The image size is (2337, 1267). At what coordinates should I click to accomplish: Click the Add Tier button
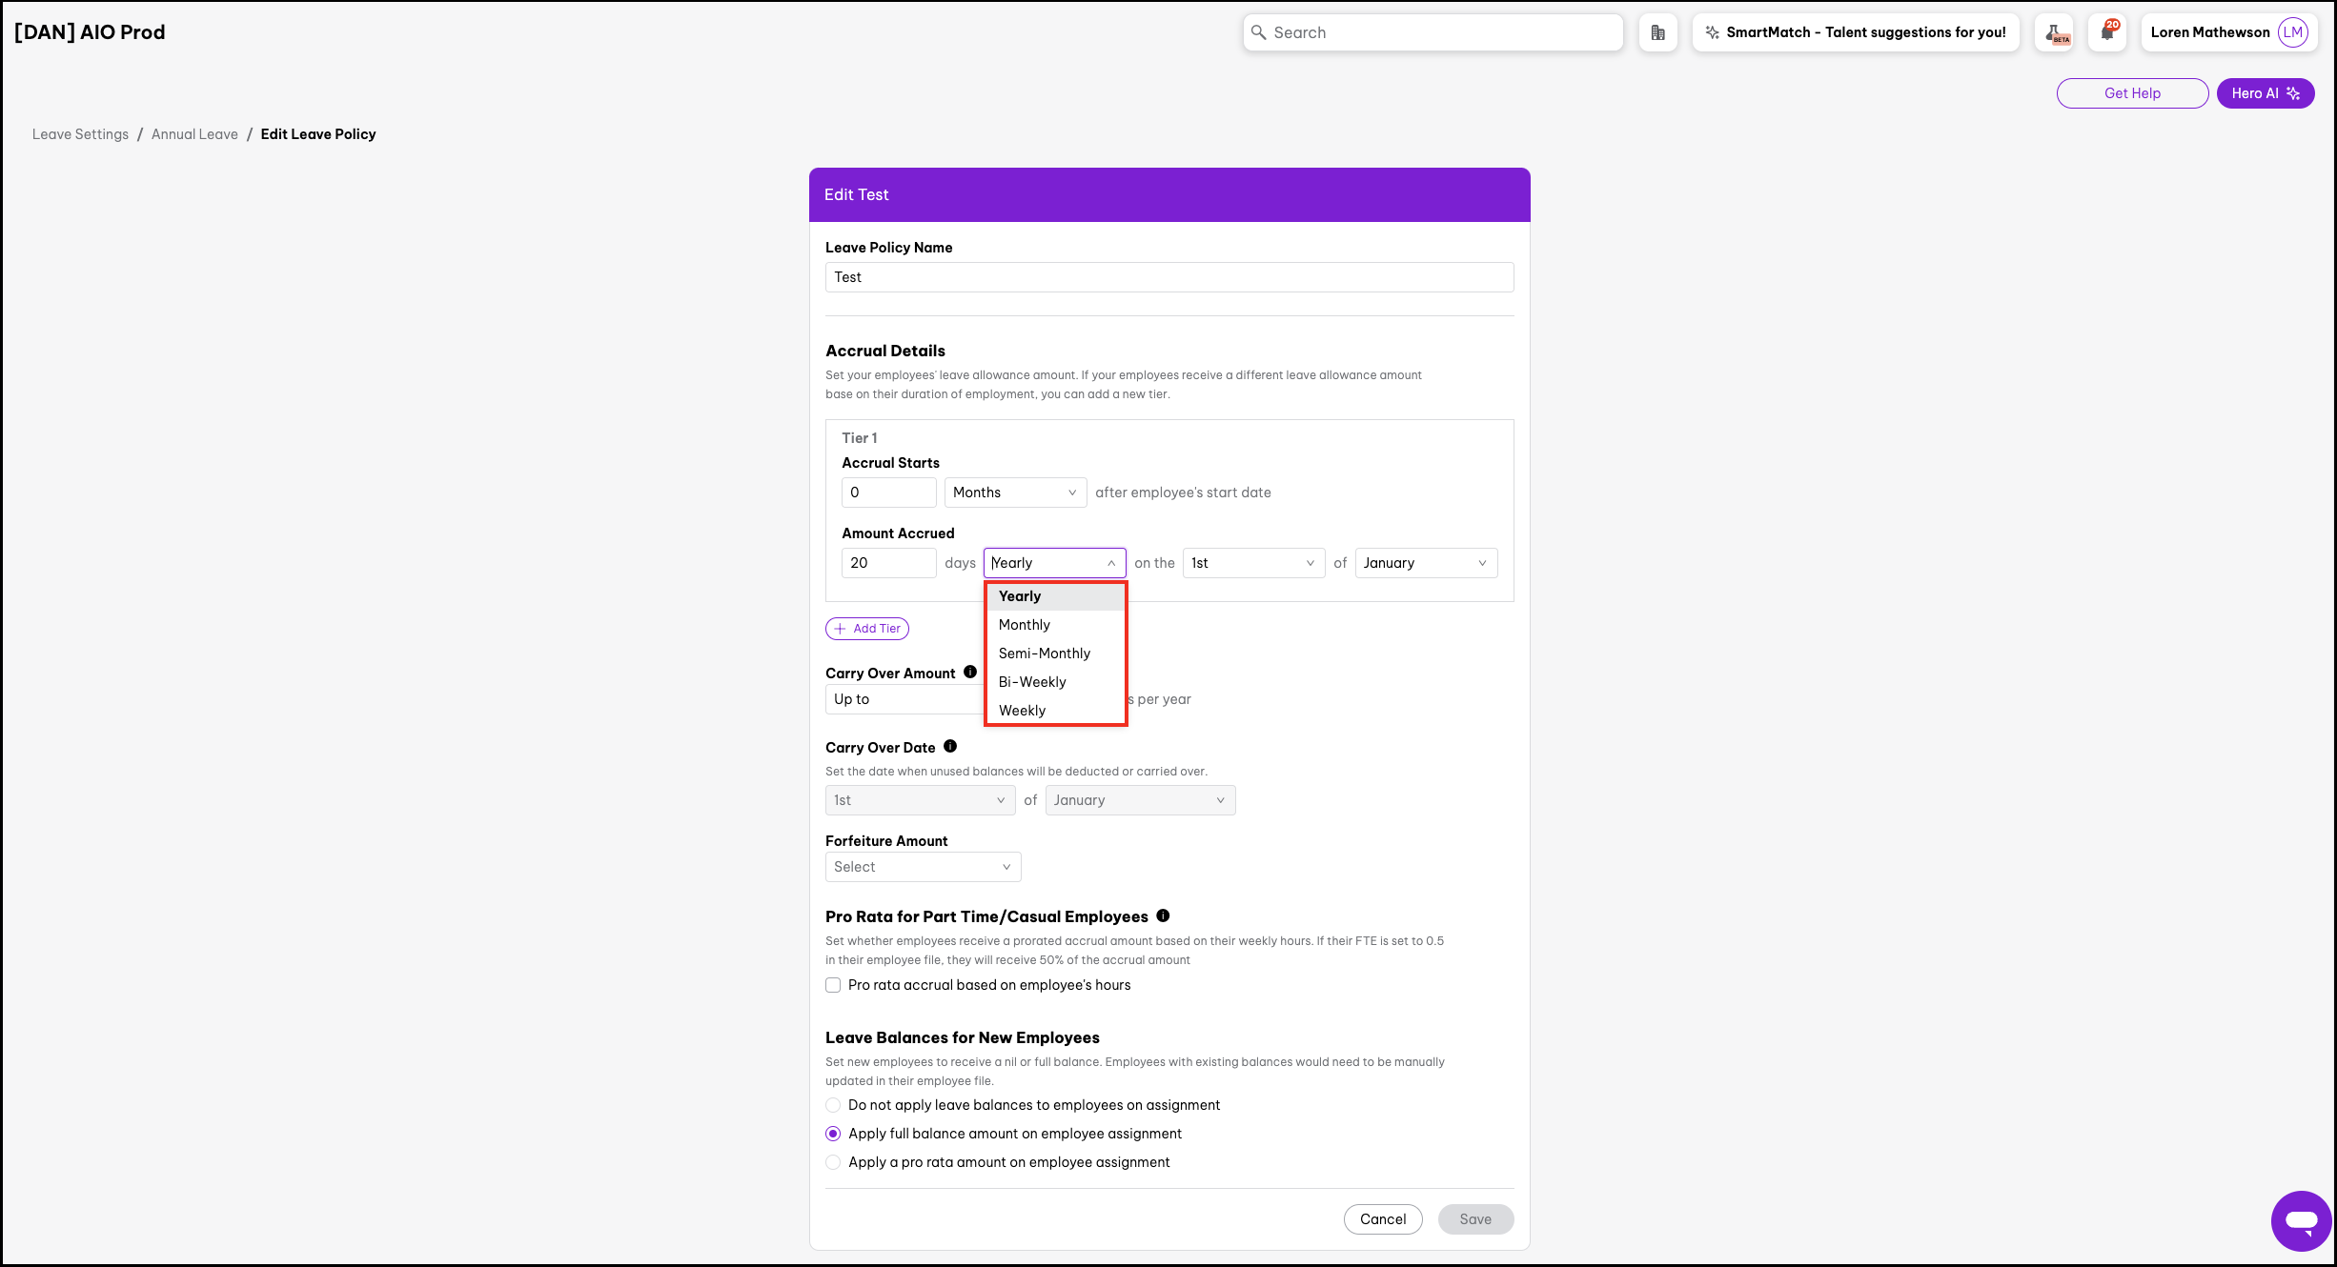(x=867, y=629)
